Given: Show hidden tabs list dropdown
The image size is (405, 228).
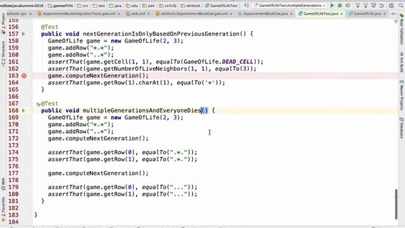Looking at the screenshot, I should 394,14.
